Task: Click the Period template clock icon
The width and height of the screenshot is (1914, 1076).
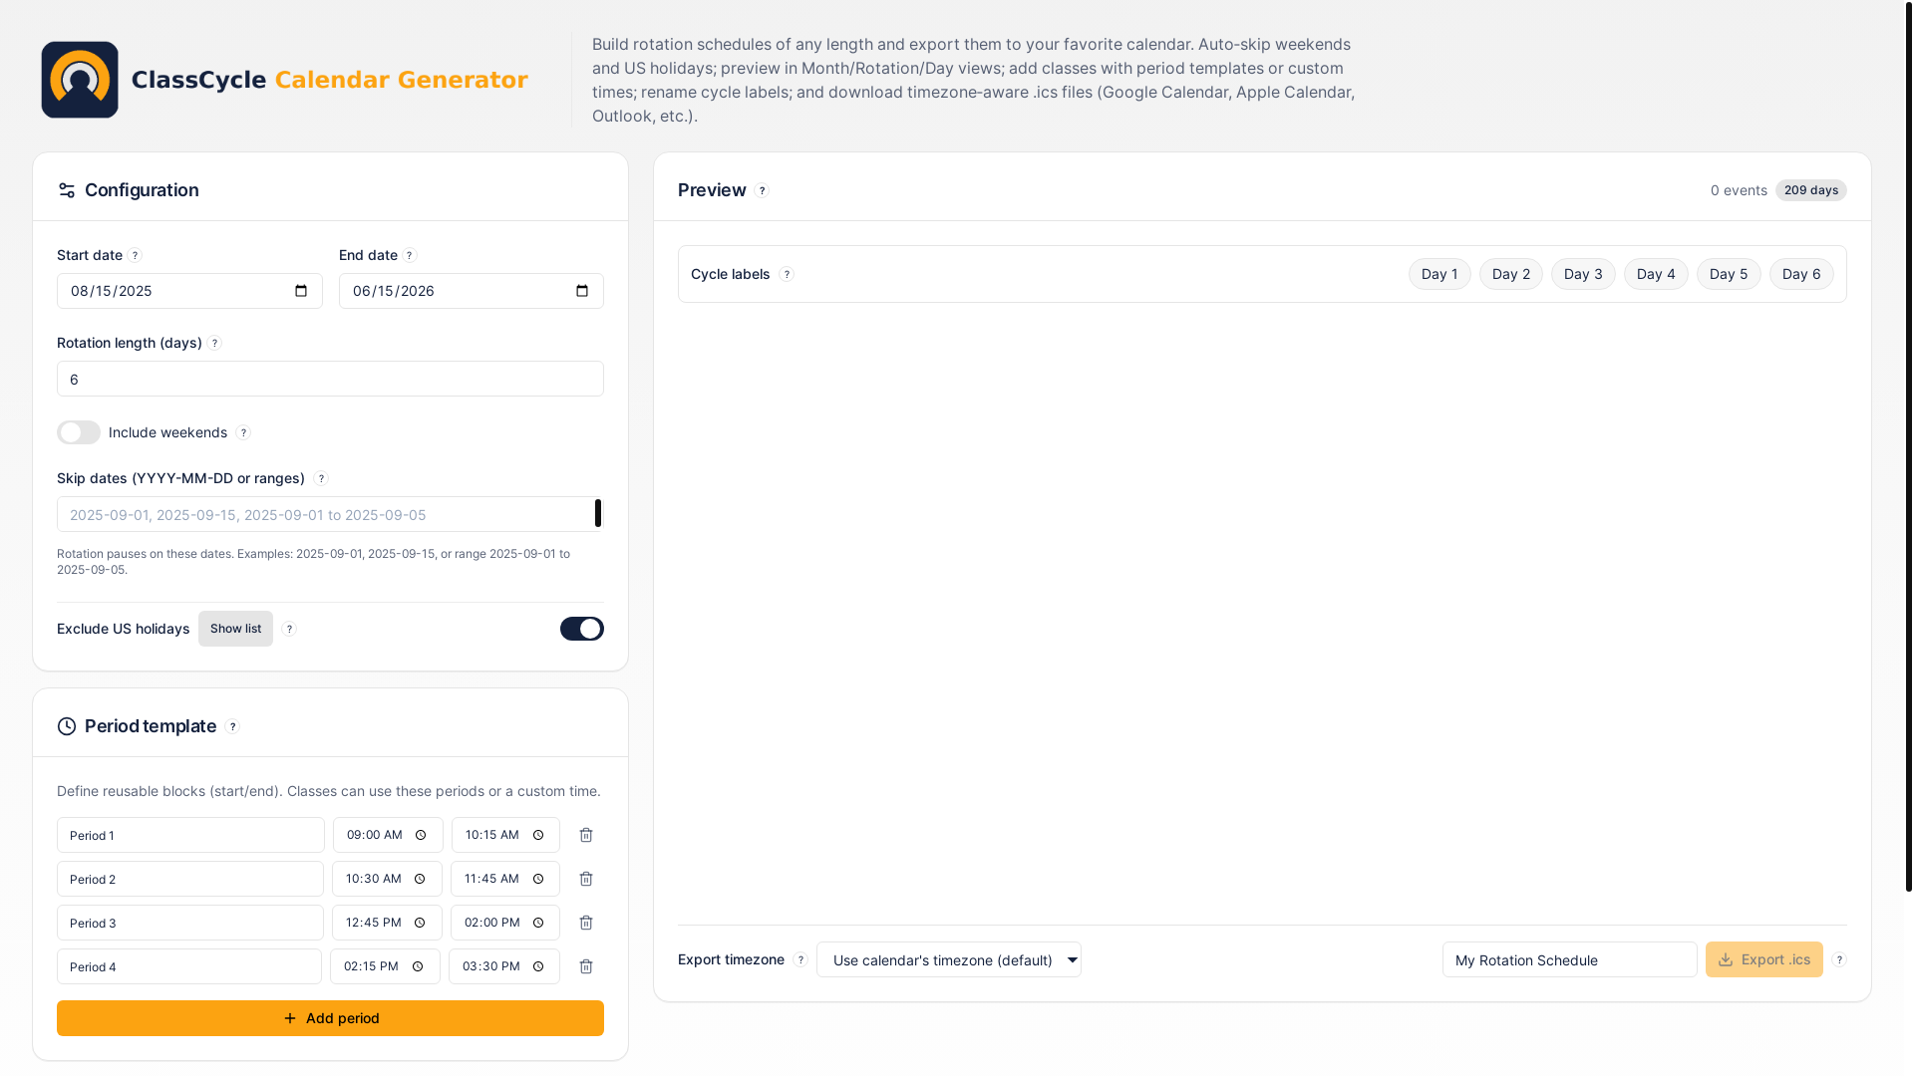Action: [67, 726]
